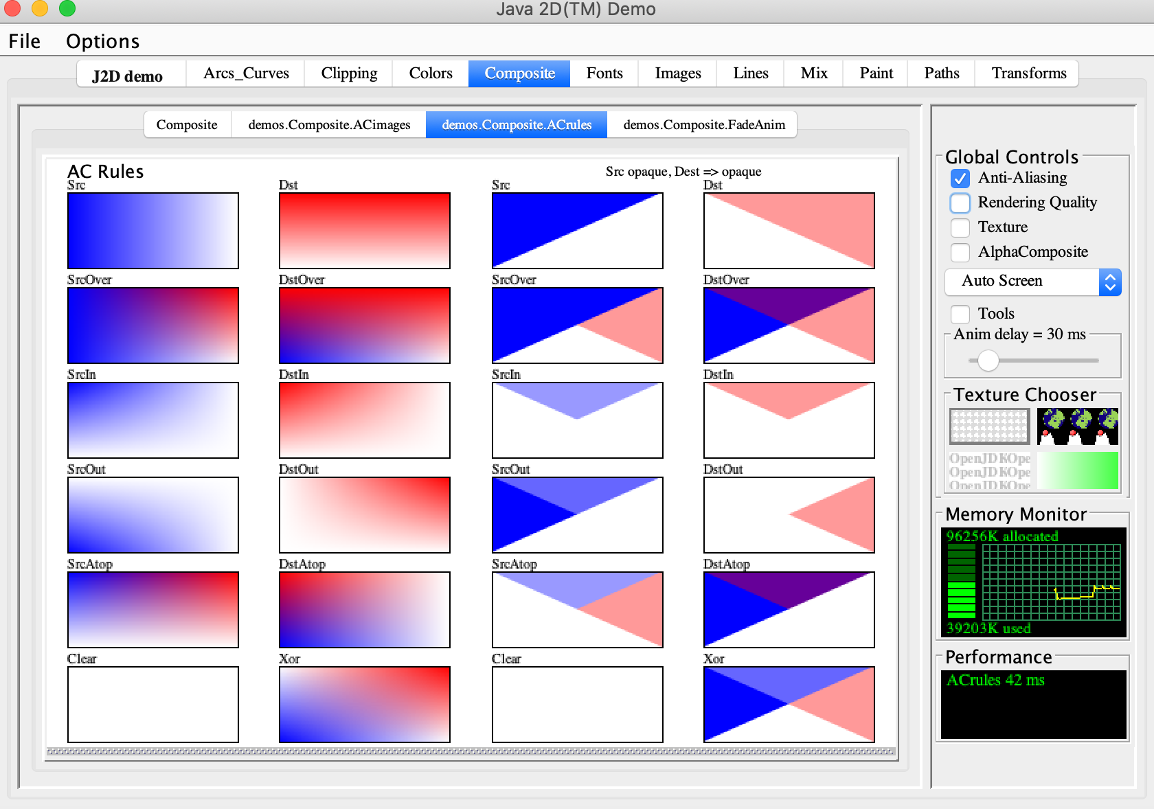Viewport: 1154px width, 809px height.
Task: Open the File menu
Action: pos(25,41)
